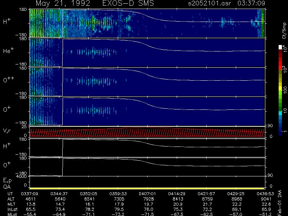Click the '100' colorbar tick label
288x216 pixels.
pyautogui.click(x=285, y=90)
